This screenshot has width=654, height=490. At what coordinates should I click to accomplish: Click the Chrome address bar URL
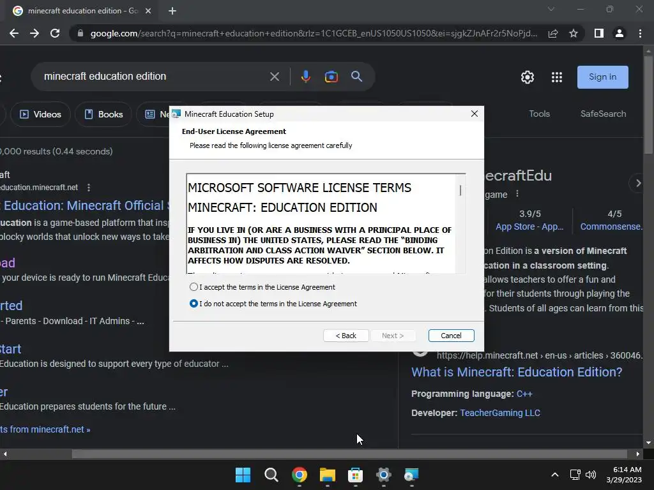click(314, 33)
